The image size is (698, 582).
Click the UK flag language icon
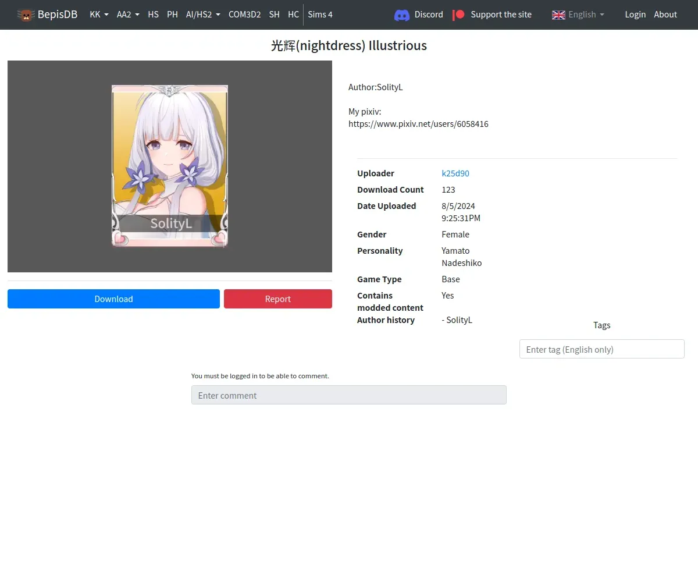pyautogui.click(x=558, y=15)
